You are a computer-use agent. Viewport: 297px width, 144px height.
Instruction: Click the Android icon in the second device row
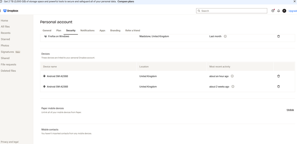tap(44, 86)
